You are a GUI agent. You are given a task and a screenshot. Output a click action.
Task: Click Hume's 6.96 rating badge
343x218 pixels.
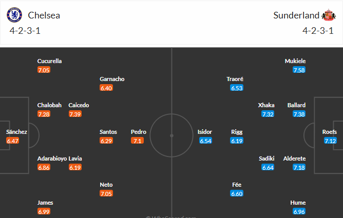click(x=299, y=211)
